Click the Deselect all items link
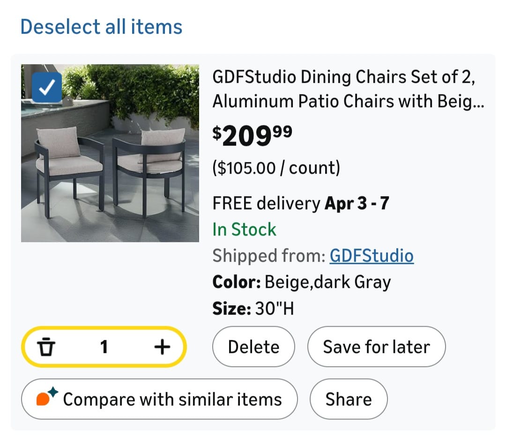Image resolution: width=506 pixels, height=435 pixels. pos(101,27)
